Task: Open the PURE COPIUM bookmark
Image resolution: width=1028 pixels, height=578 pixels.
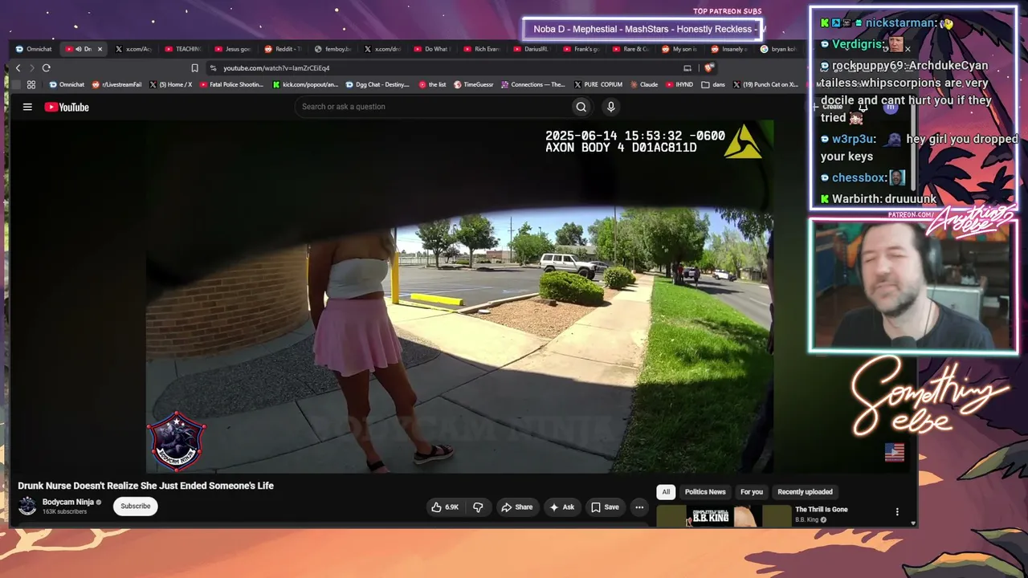Action: click(x=598, y=84)
